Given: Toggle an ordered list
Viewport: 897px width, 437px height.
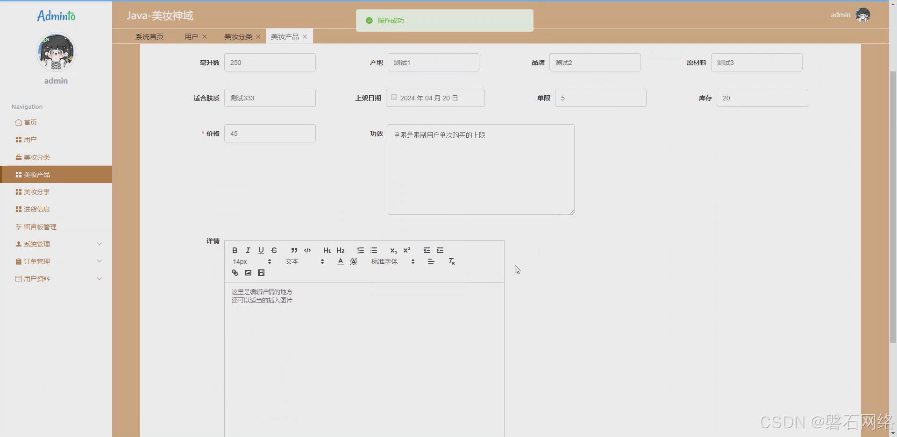Looking at the screenshot, I should click(x=360, y=250).
